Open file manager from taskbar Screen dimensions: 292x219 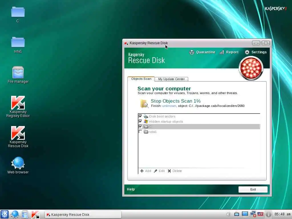(25, 214)
